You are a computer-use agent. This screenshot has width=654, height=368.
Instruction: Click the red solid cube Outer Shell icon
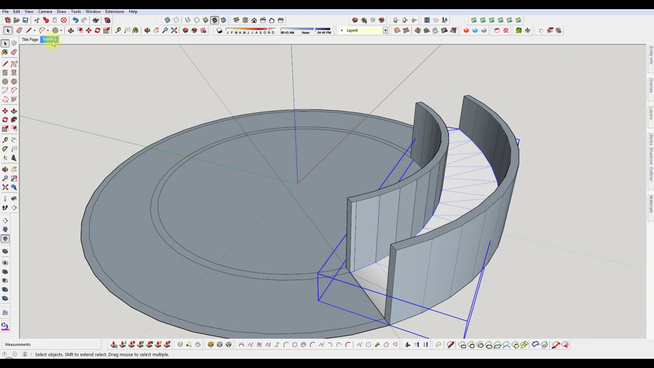click(x=466, y=31)
